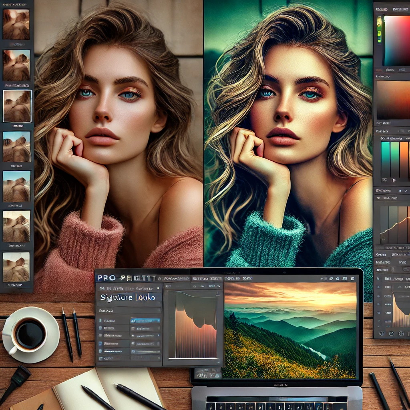Select the highlighted third preset thumbnail
This screenshot has height=410, width=410.
17,106
